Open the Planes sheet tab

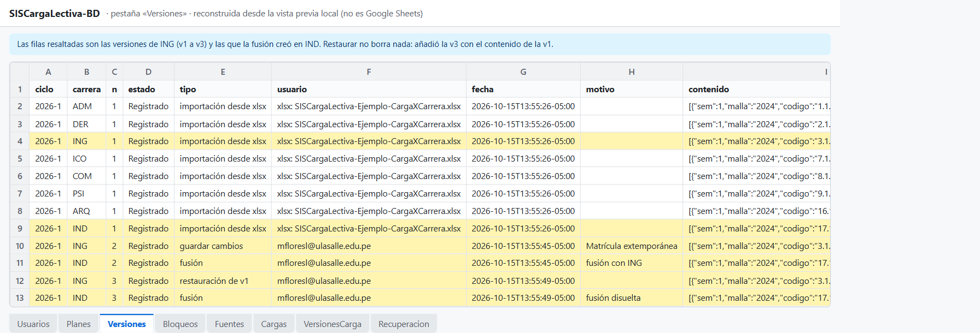click(x=79, y=324)
